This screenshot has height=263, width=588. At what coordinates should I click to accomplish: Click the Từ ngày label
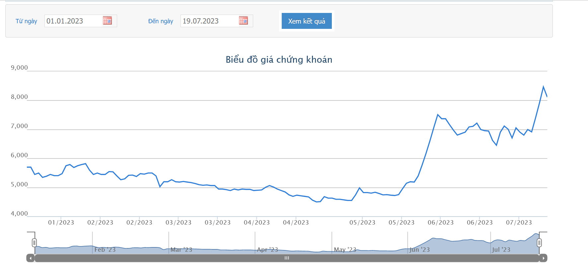point(26,21)
